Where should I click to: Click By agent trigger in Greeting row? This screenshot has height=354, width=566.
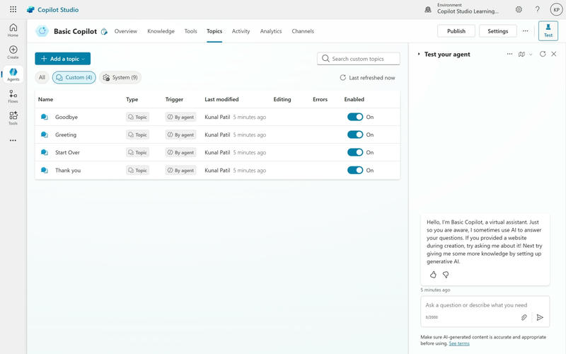[181, 135]
